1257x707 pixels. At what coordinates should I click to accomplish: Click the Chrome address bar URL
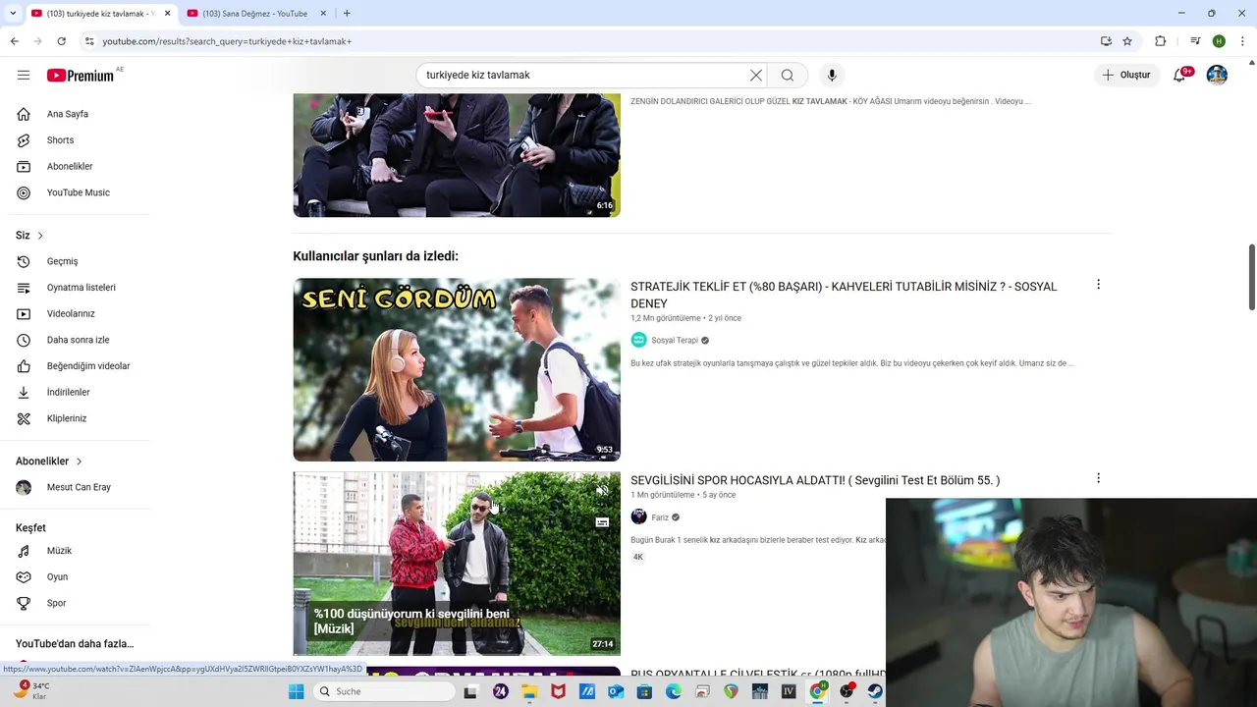(x=227, y=41)
